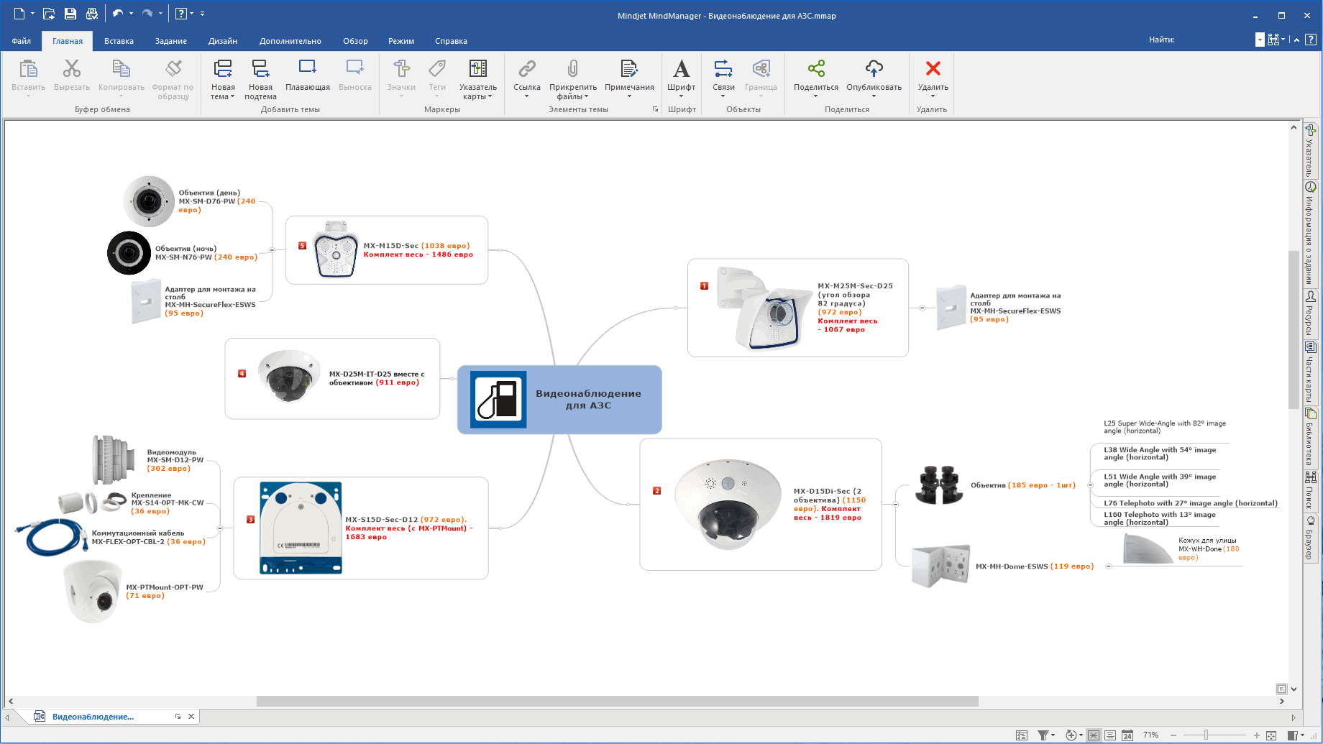Toggle the filter icon in status bar
Viewport: 1323px width, 744px height.
[1043, 735]
